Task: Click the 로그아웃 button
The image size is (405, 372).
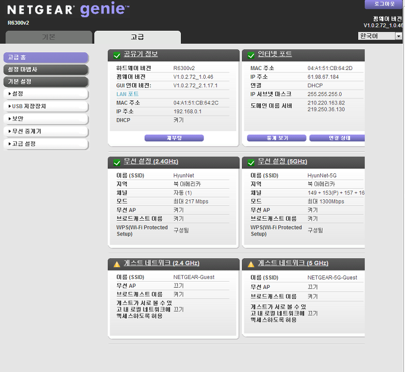Action: (x=384, y=4)
